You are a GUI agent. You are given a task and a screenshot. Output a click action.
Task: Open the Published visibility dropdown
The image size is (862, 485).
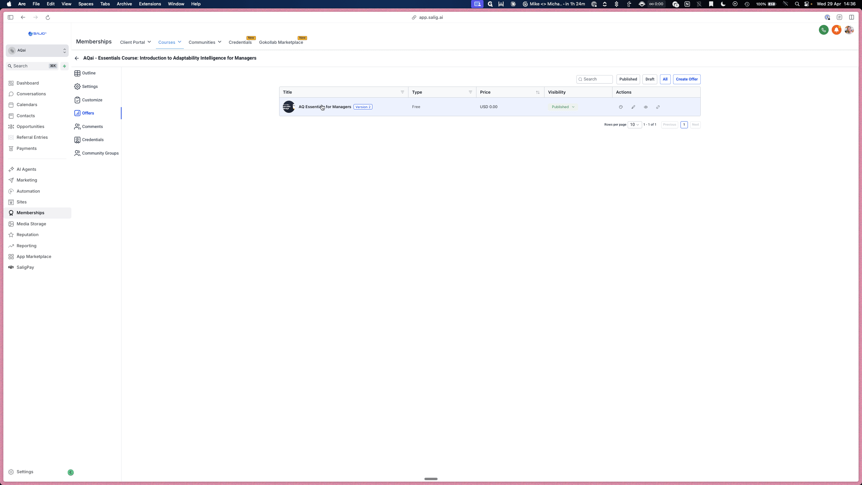pos(563,107)
